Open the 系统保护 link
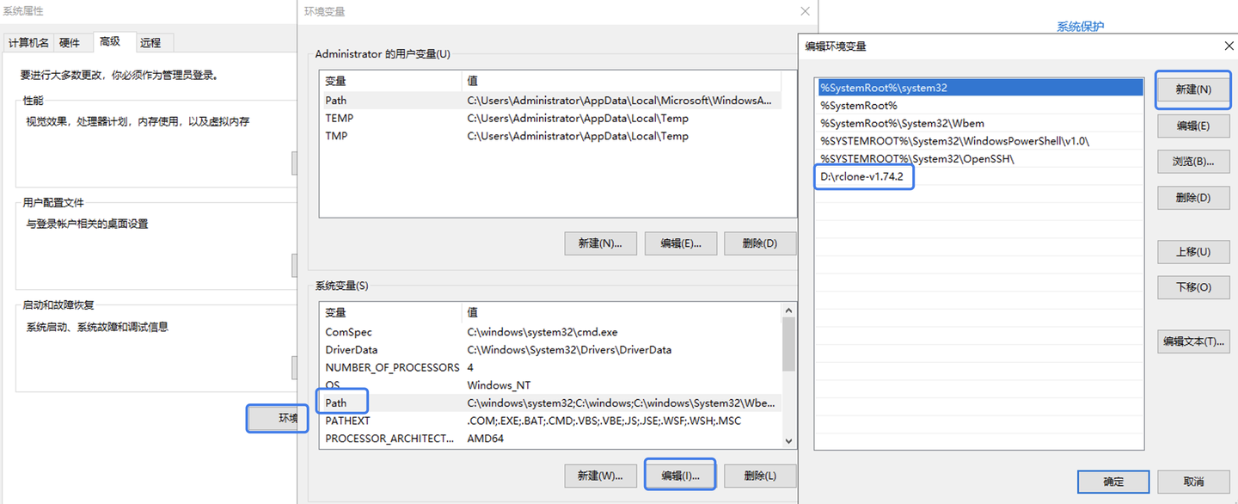Image resolution: width=1238 pixels, height=504 pixels. (x=1080, y=27)
